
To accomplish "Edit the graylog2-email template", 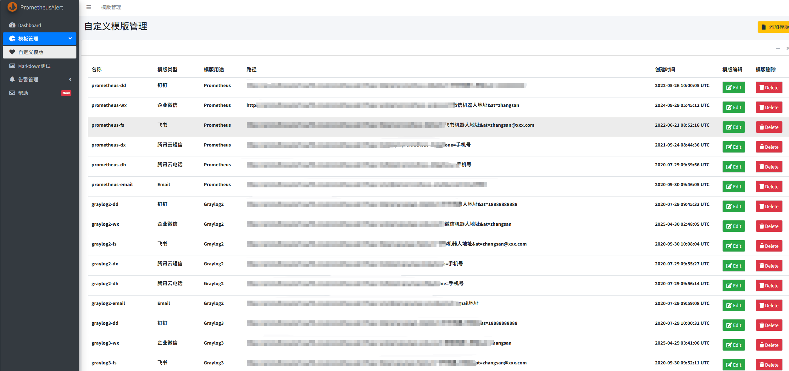I will pos(734,306).
